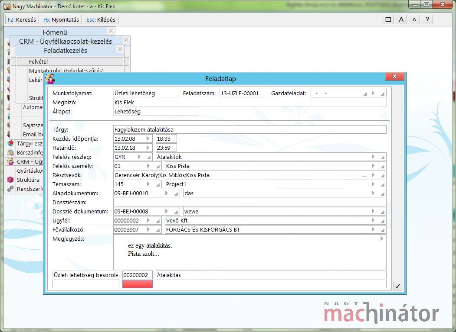
Task: Open the 145 Témaszám corner triangle list
Action: pyautogui.click(x=158, y=185)
